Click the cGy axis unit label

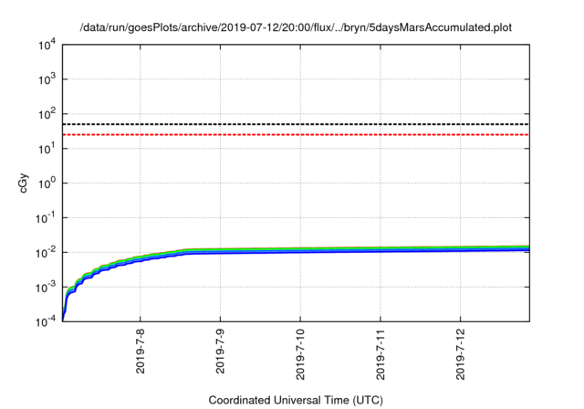(24, 183)
